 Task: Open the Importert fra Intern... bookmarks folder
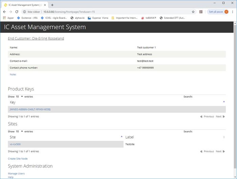[x=125, y=18]
